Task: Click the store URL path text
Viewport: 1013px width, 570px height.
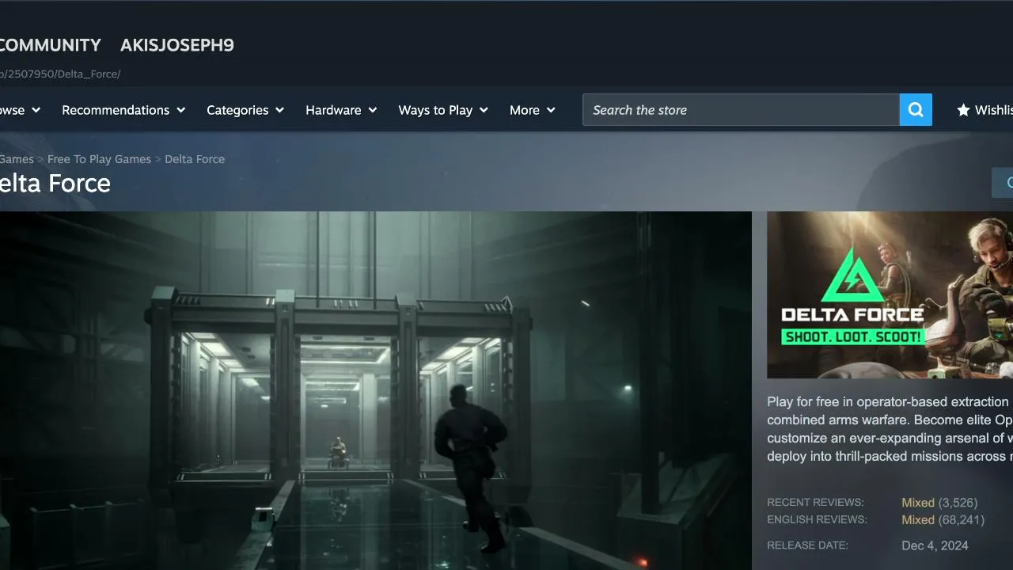Action: (x=60, y=74)
